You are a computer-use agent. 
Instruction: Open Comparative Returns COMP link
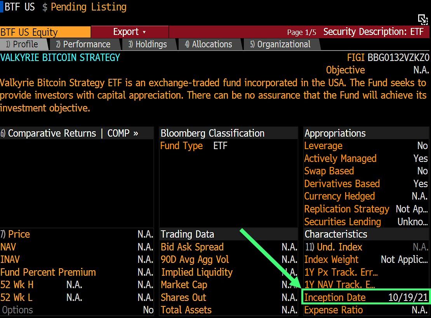[x=73, y=133]
